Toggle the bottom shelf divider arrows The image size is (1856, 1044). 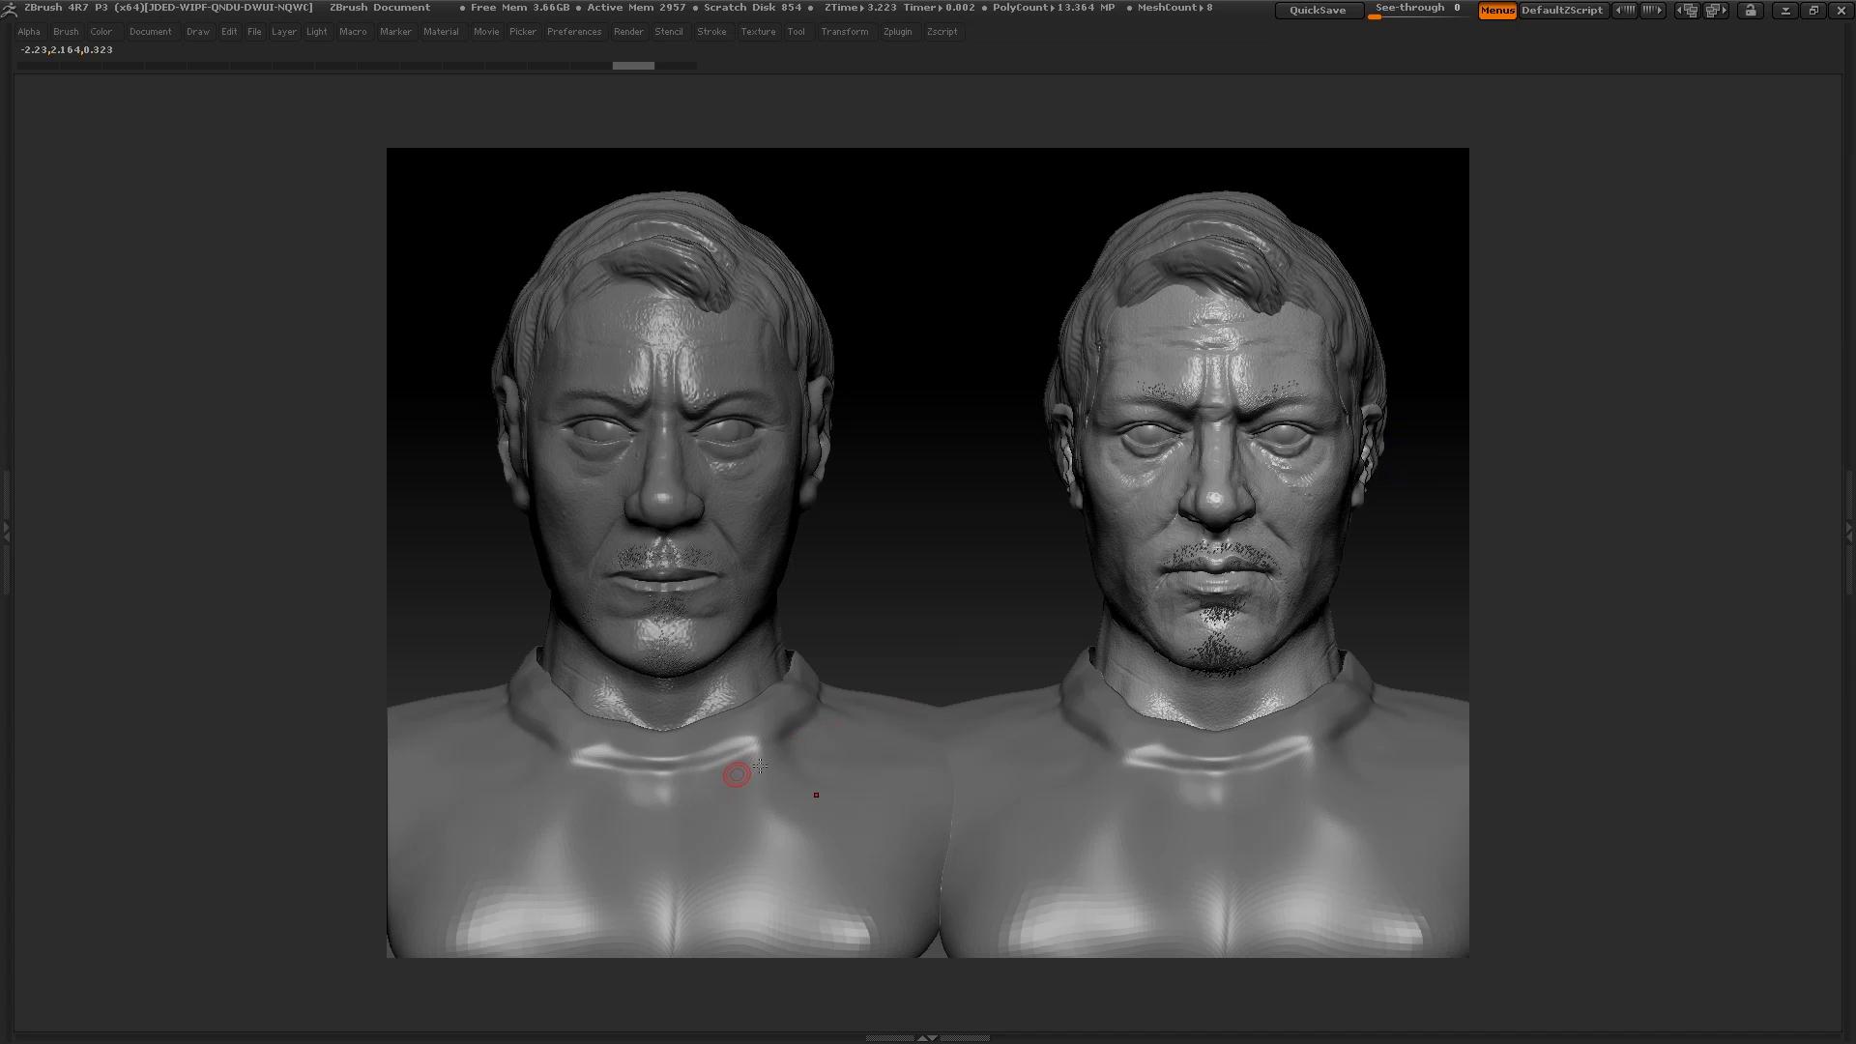[x=926, y=1038]
